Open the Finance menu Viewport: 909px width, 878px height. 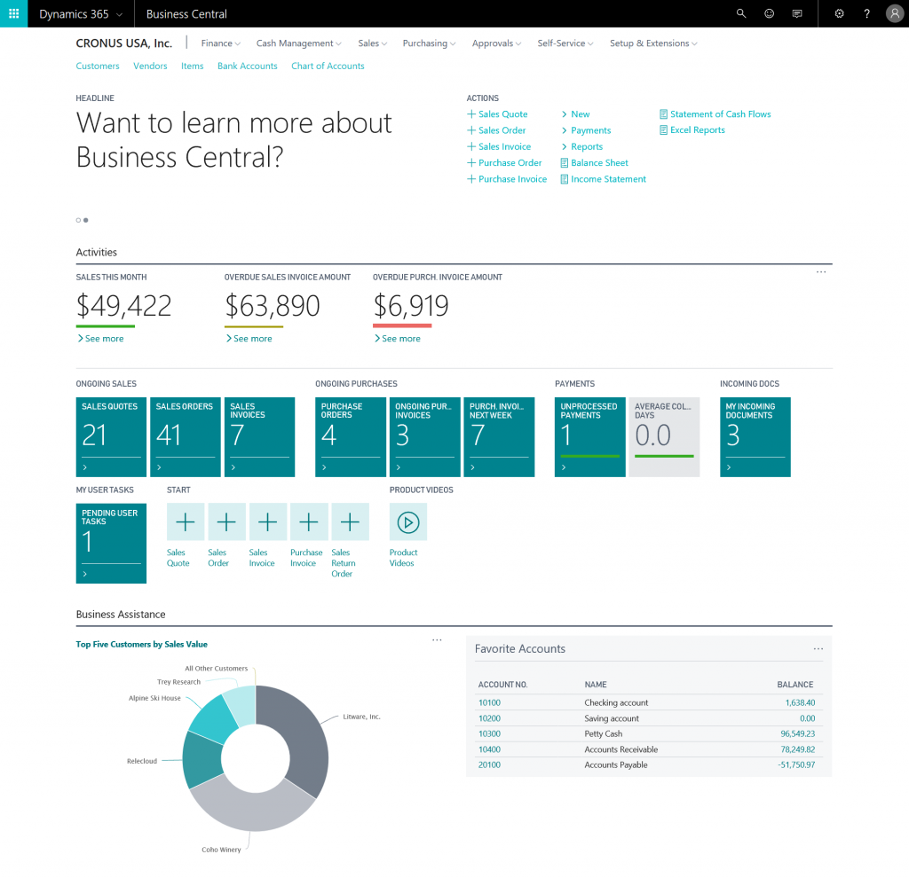coord(219,43)
